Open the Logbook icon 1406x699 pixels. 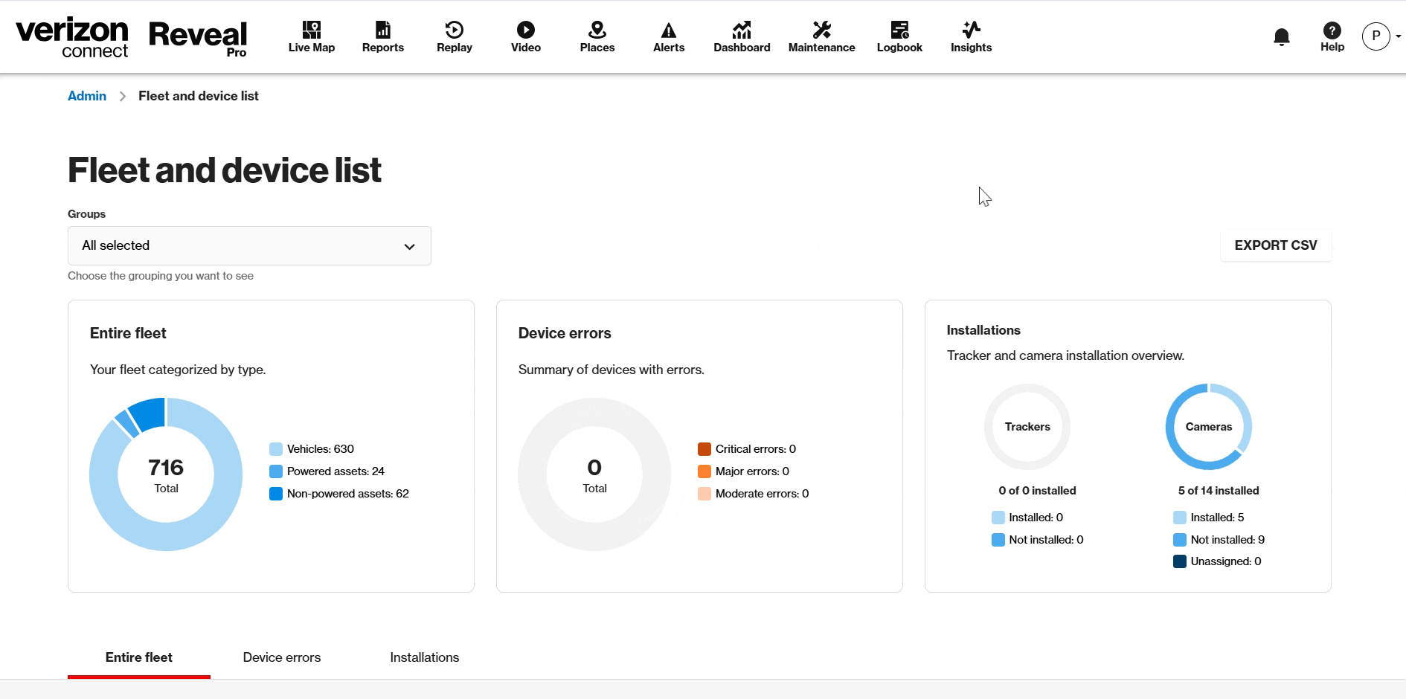coord(899,30)
